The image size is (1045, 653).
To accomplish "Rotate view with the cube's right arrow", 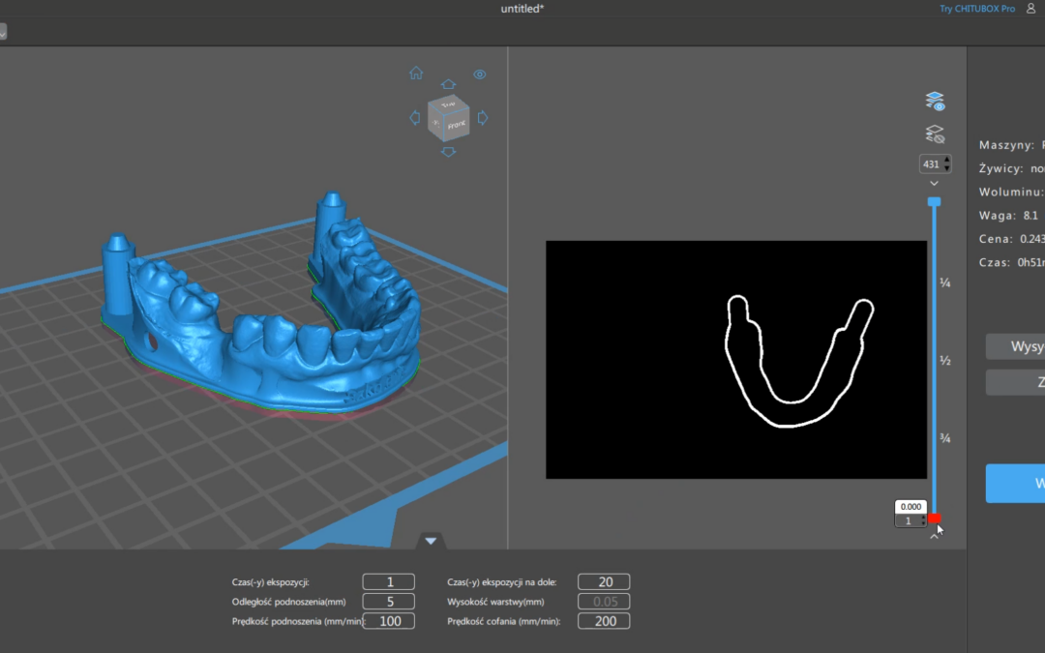I will (x=482, y=118).
